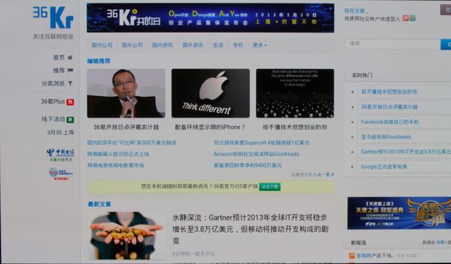This screenshot has width=451, height=264.
Task: Open the China Telecom sponsor logo
Action: (x=60, y=155)
